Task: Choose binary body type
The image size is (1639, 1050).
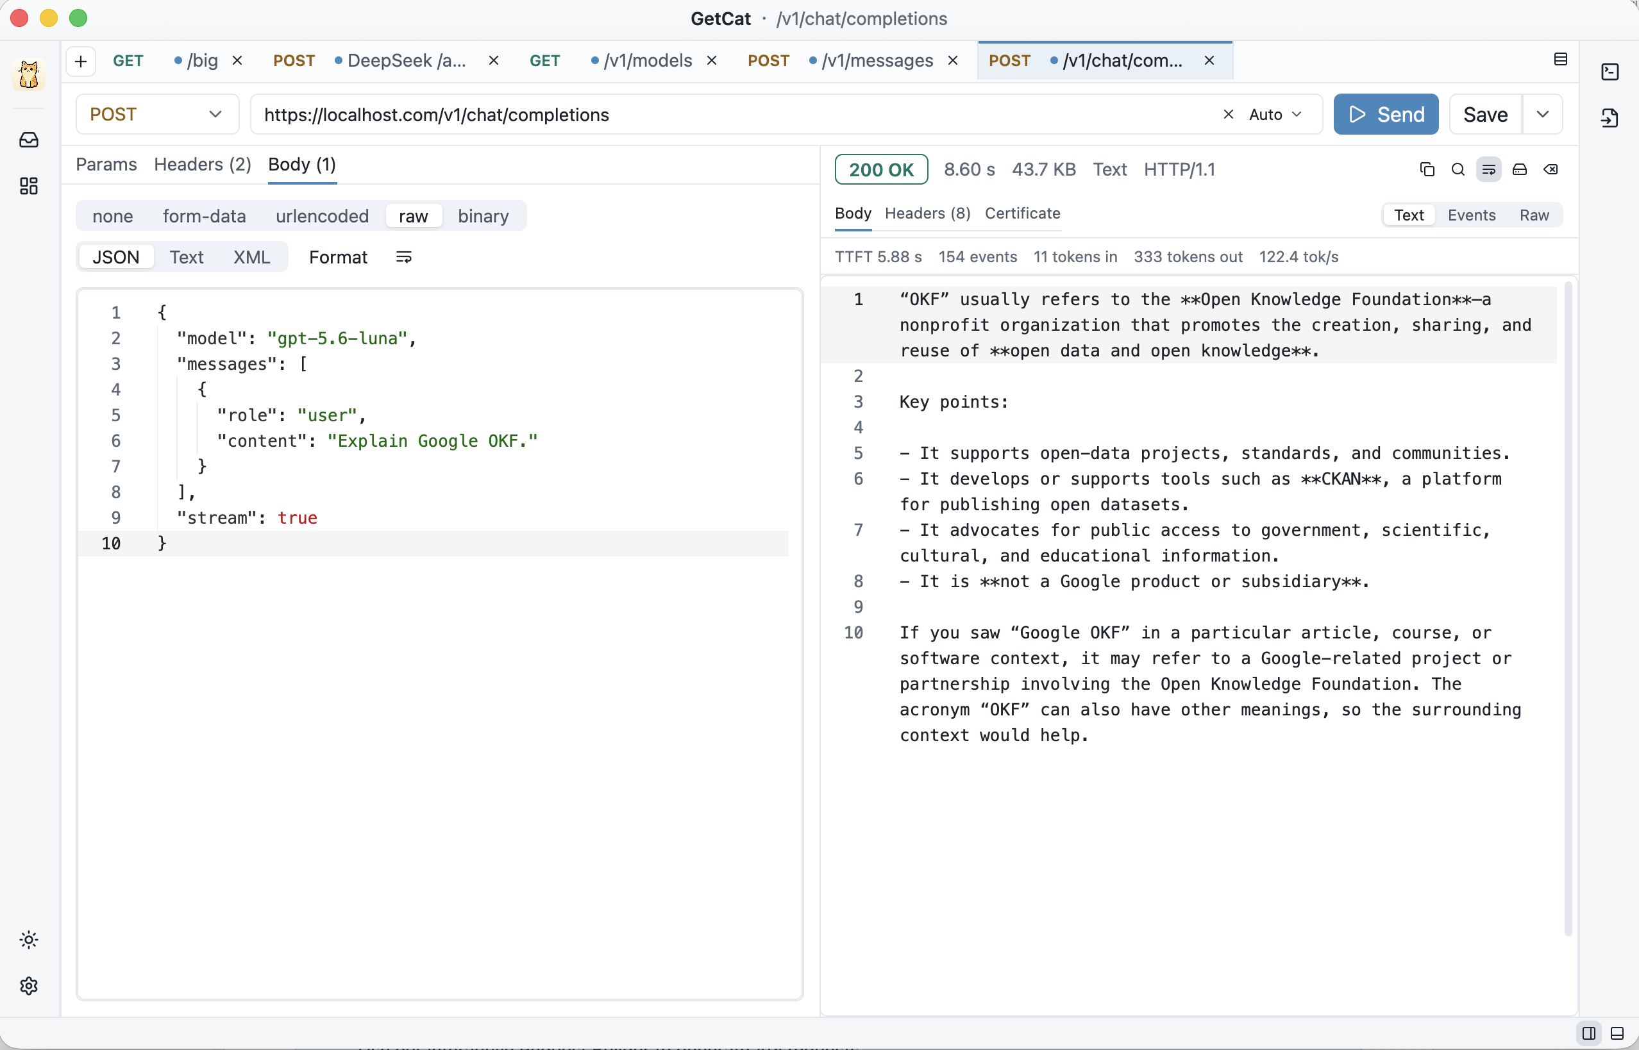Action: (x=483, y=216)
